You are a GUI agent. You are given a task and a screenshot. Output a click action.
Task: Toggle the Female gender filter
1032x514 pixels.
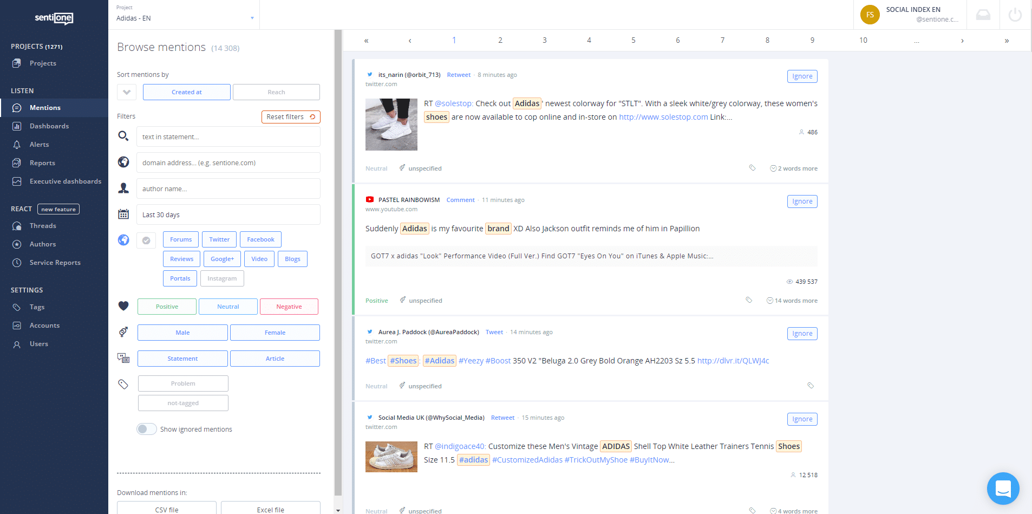[x=275, y=333]
